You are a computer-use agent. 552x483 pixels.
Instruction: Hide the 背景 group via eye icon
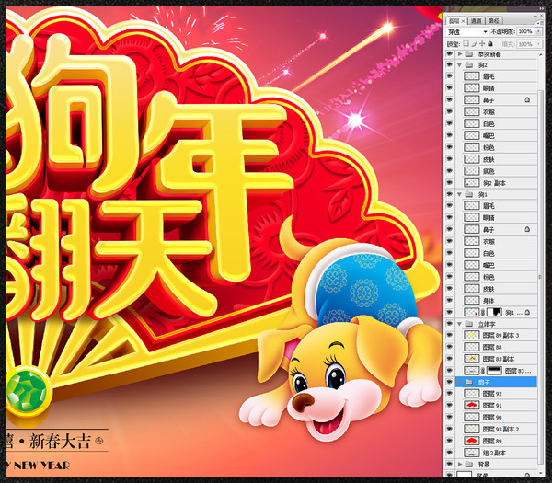pos(449,465)
